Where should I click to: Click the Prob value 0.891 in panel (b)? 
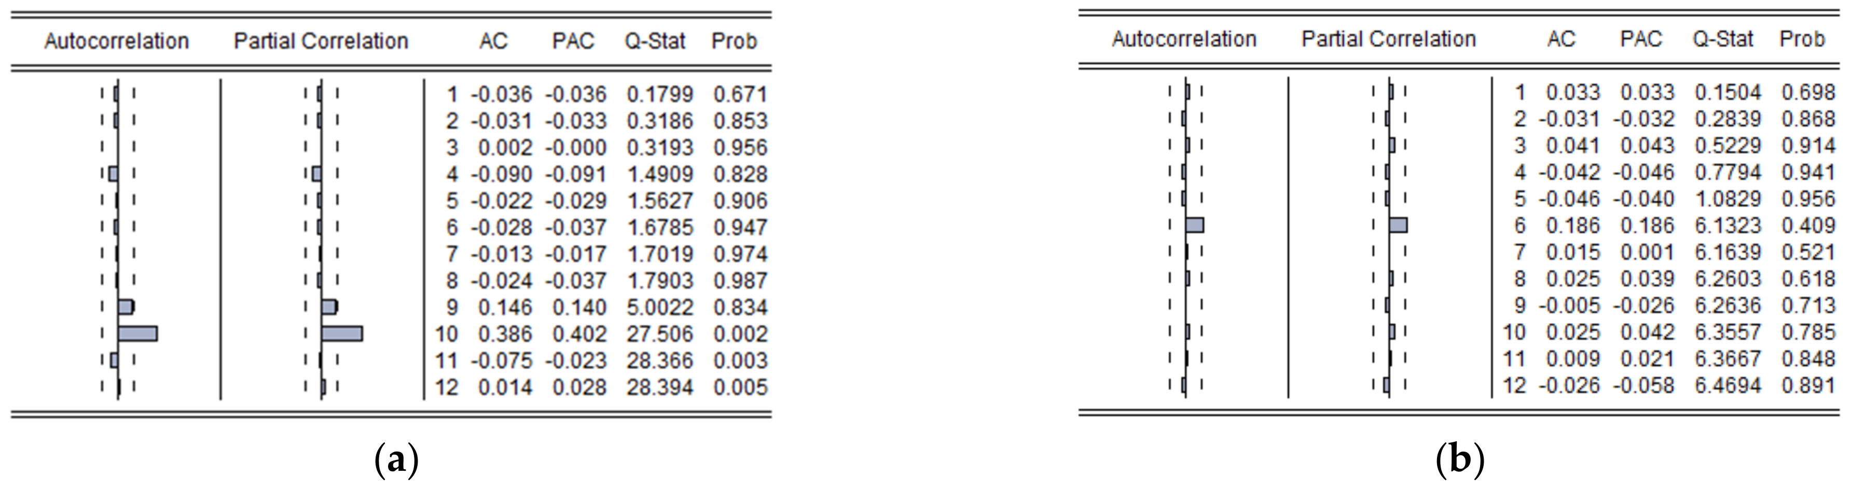tap(1808, 385)
